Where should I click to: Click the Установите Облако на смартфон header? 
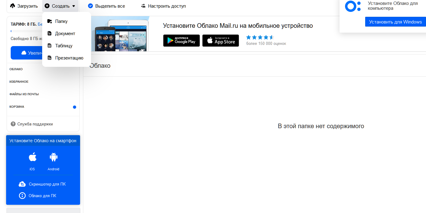[x=43, y=141]
